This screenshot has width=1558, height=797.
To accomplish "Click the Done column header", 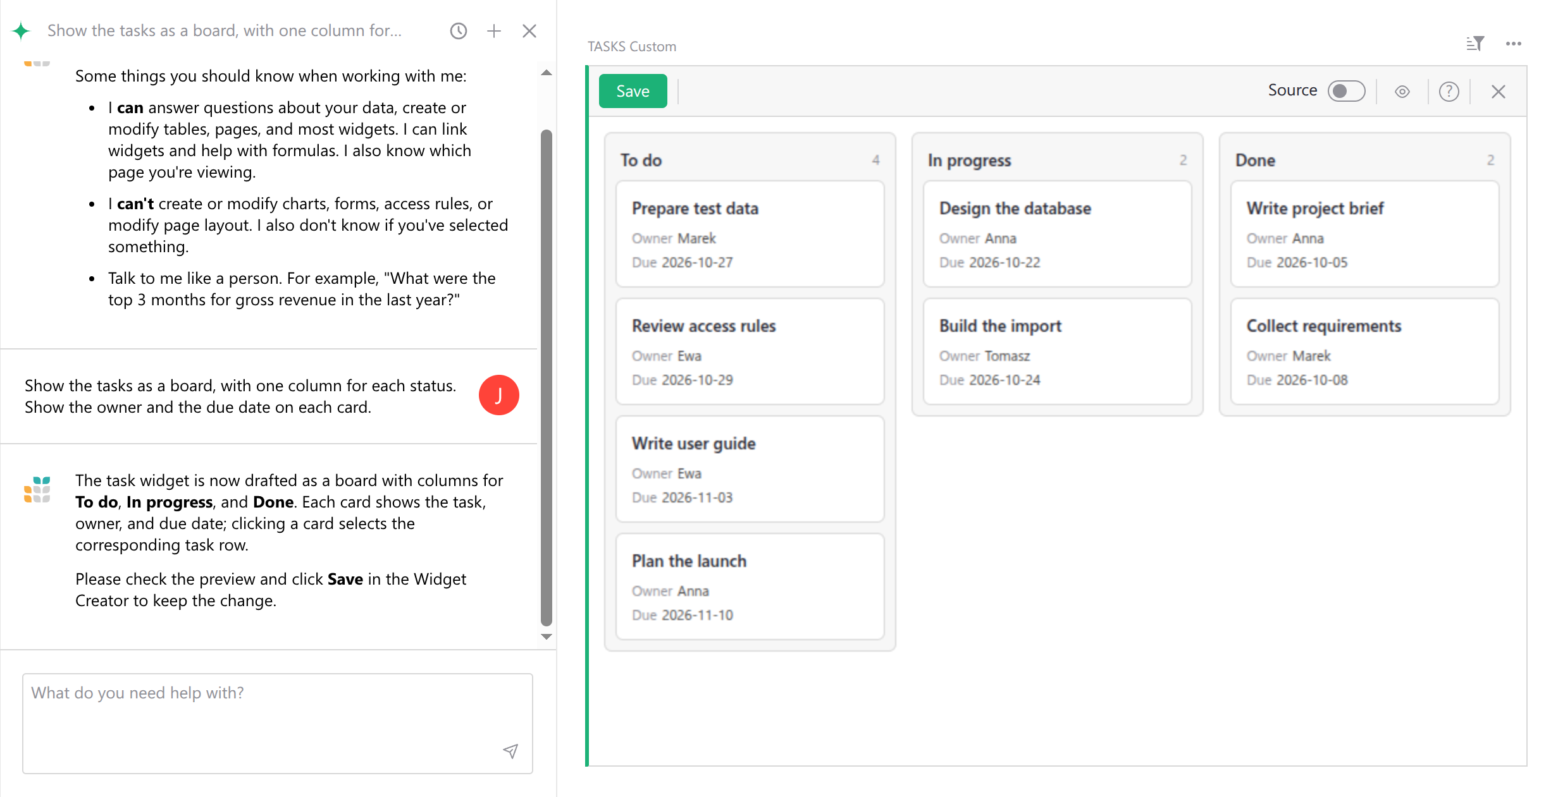I will [x=1255, y=161].
